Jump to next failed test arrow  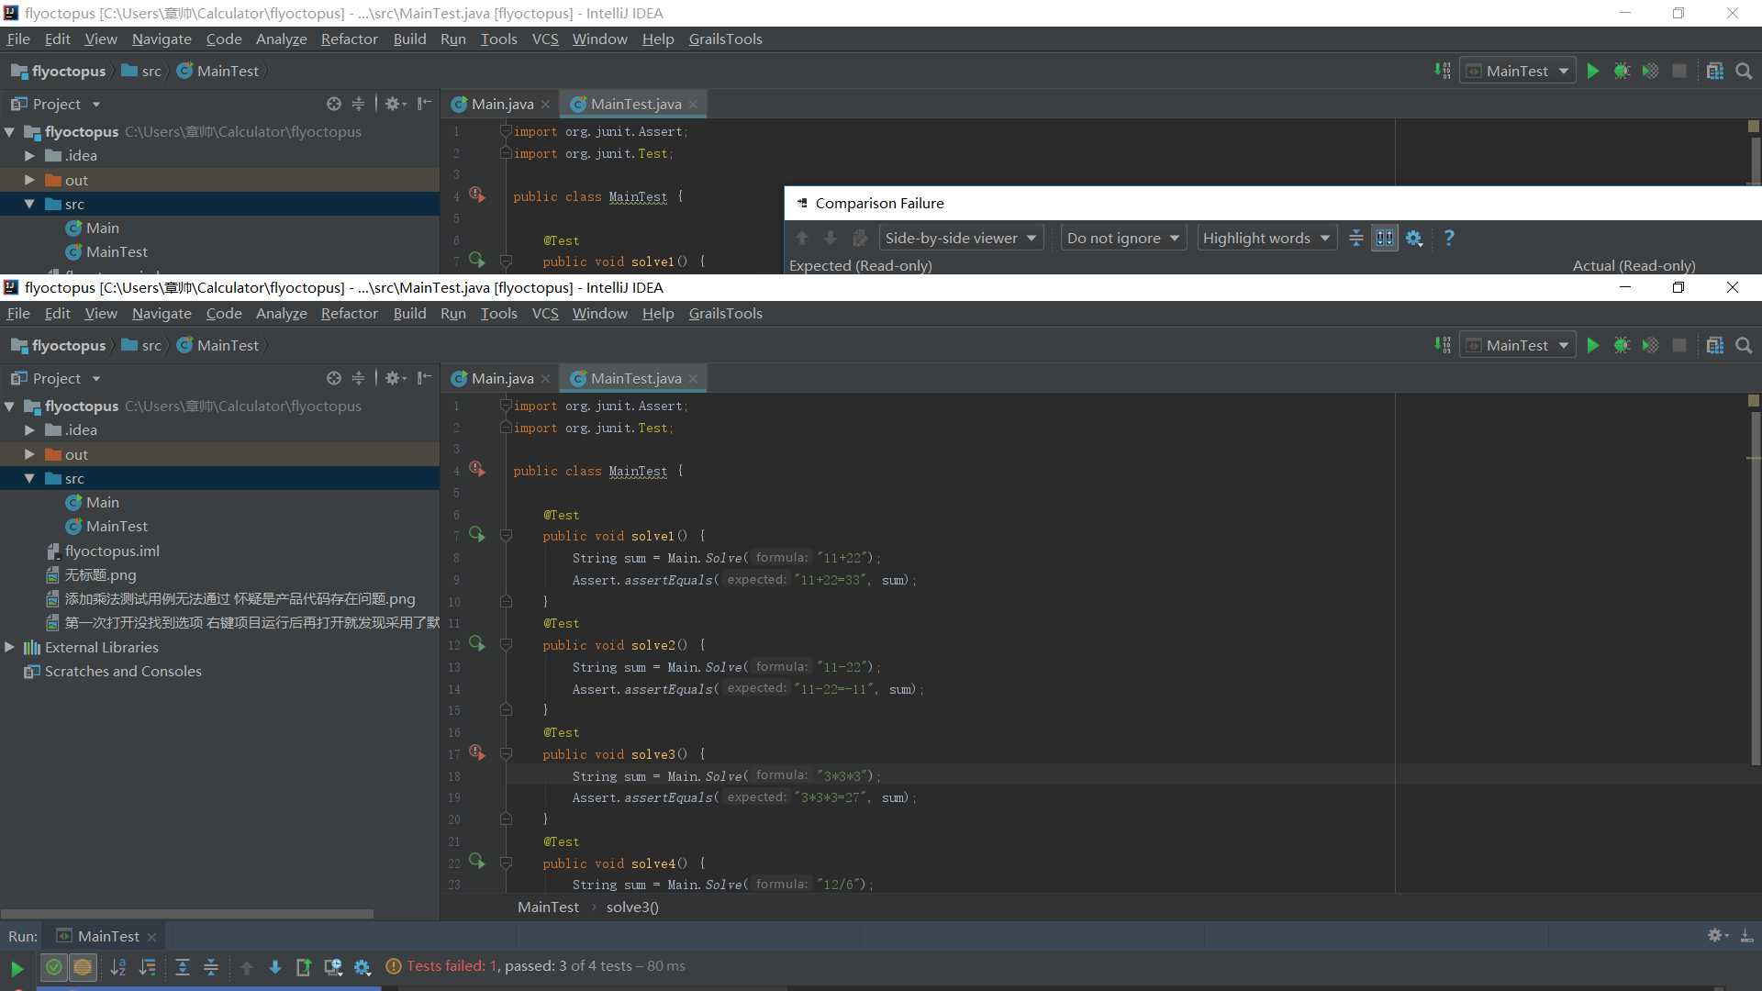274,967
